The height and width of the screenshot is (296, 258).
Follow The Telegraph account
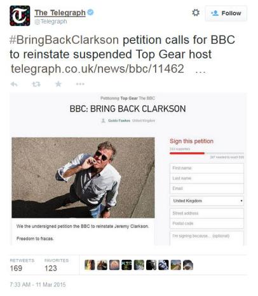[x=226, y=13]
